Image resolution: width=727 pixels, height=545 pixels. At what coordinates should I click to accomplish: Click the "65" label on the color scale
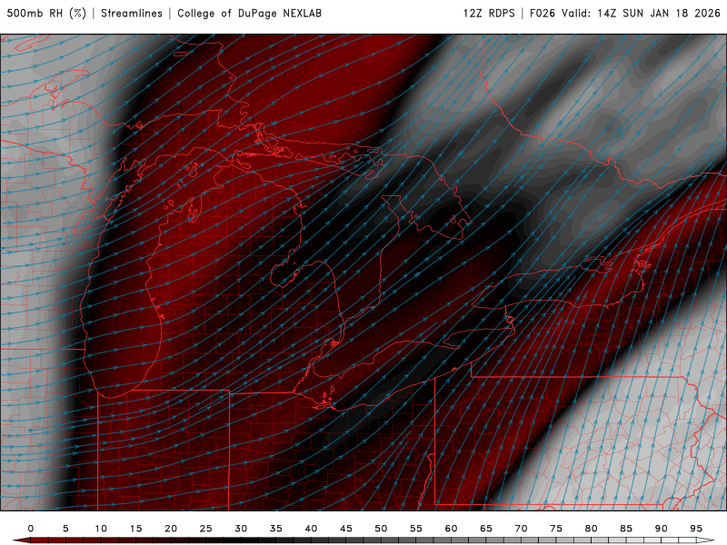(486, 529)
